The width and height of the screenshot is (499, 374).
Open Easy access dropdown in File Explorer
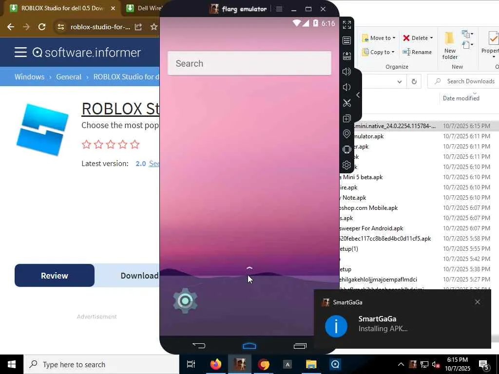point(467,44)
